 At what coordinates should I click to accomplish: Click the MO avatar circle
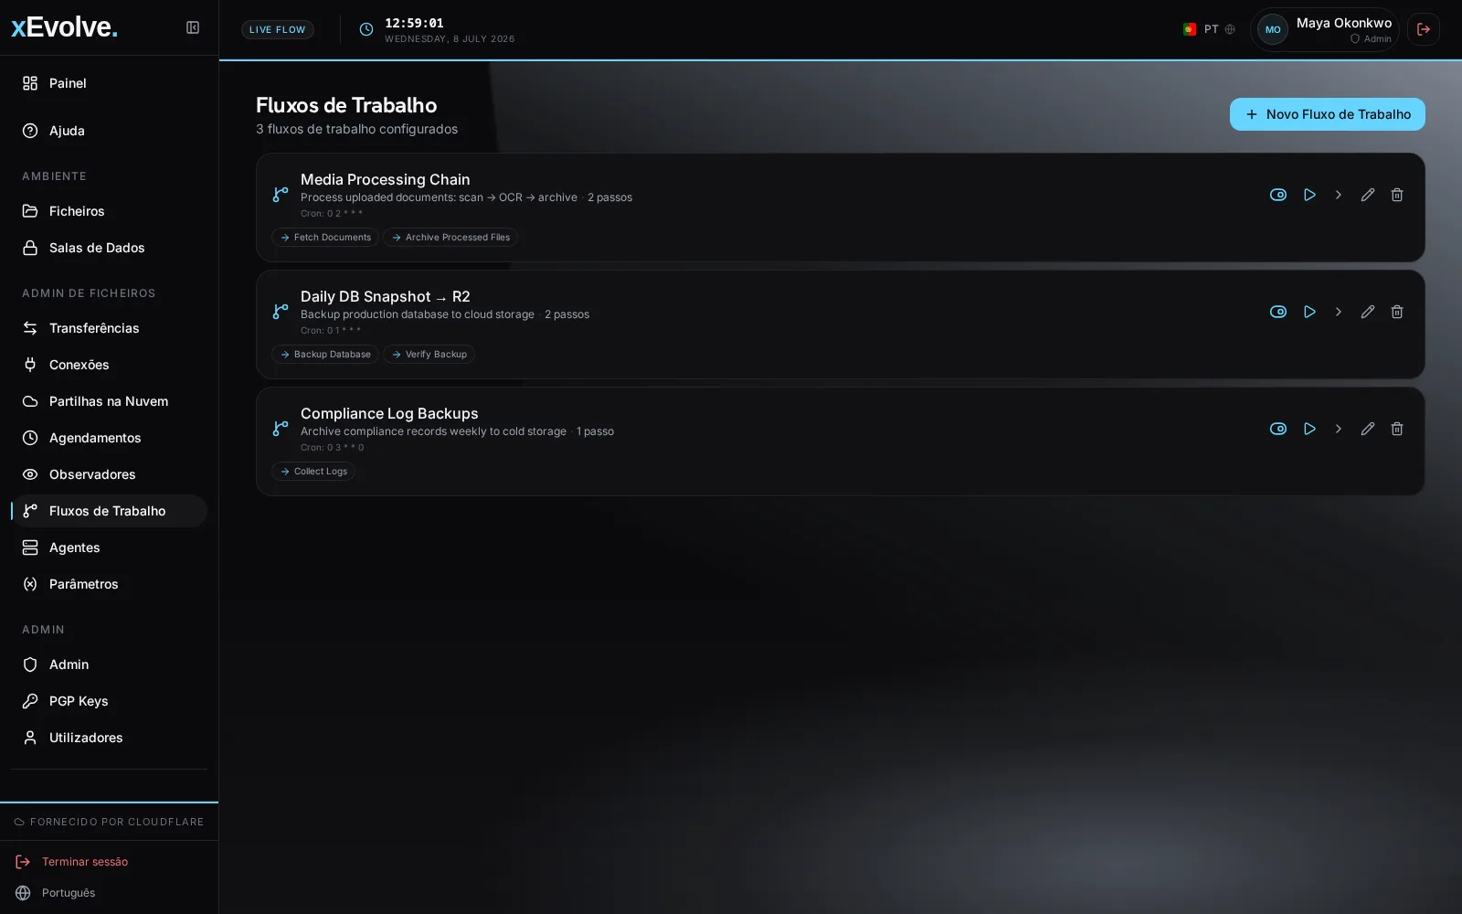[x=1273, y=29]
